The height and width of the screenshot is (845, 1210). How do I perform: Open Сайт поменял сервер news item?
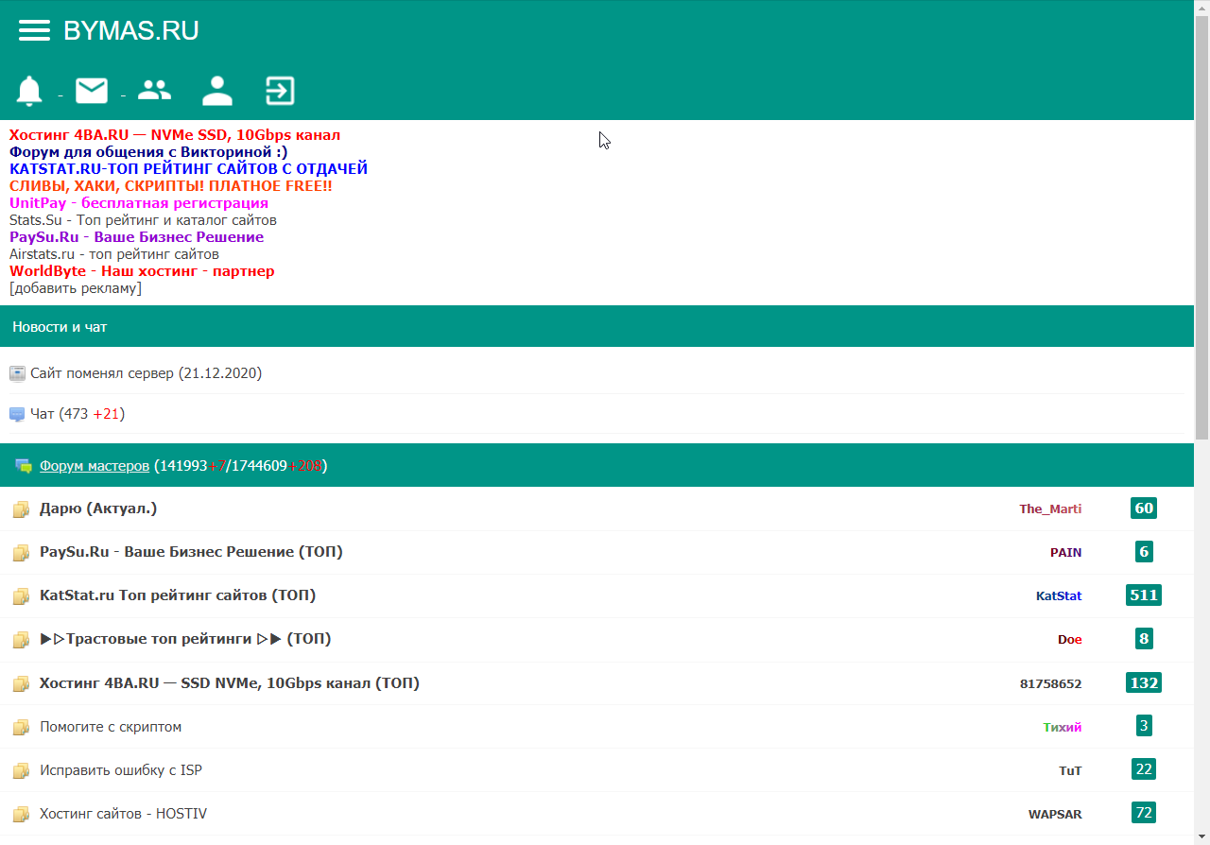[146, 373]
